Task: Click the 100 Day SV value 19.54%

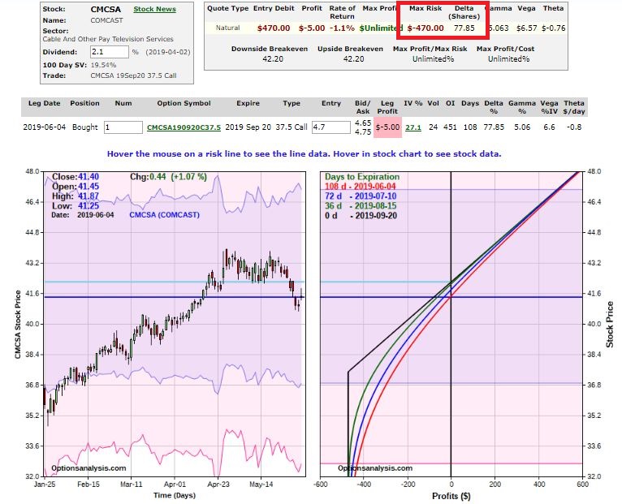Action: coord(103,65)
